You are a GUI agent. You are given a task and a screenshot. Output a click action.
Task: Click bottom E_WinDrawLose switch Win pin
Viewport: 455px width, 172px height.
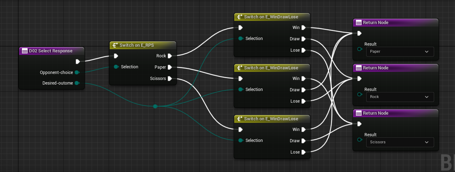(304, 130)
